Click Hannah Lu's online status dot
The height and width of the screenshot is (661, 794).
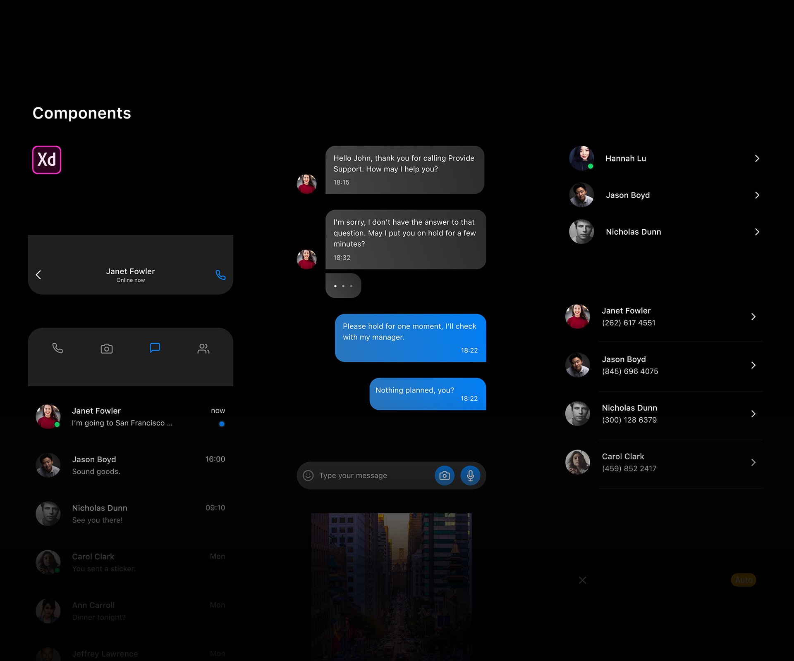(x=591, y=166)
